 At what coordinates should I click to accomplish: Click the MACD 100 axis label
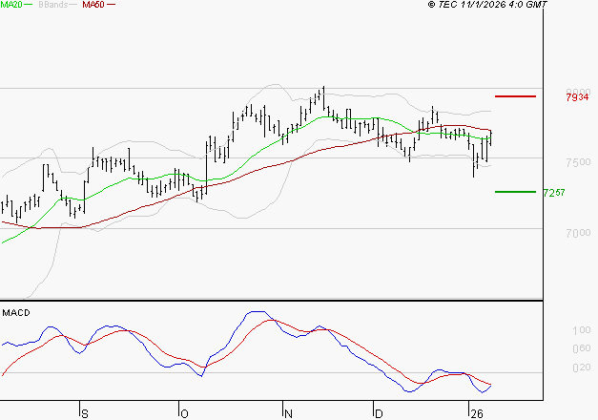click(582, 330)
